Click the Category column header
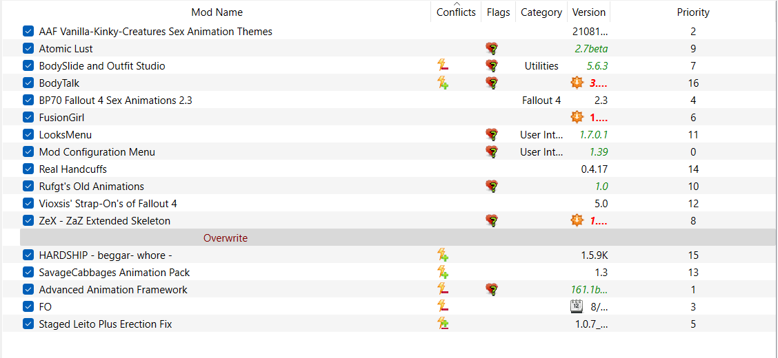Screen dimensions: 778x358 (x=541, y=12)
